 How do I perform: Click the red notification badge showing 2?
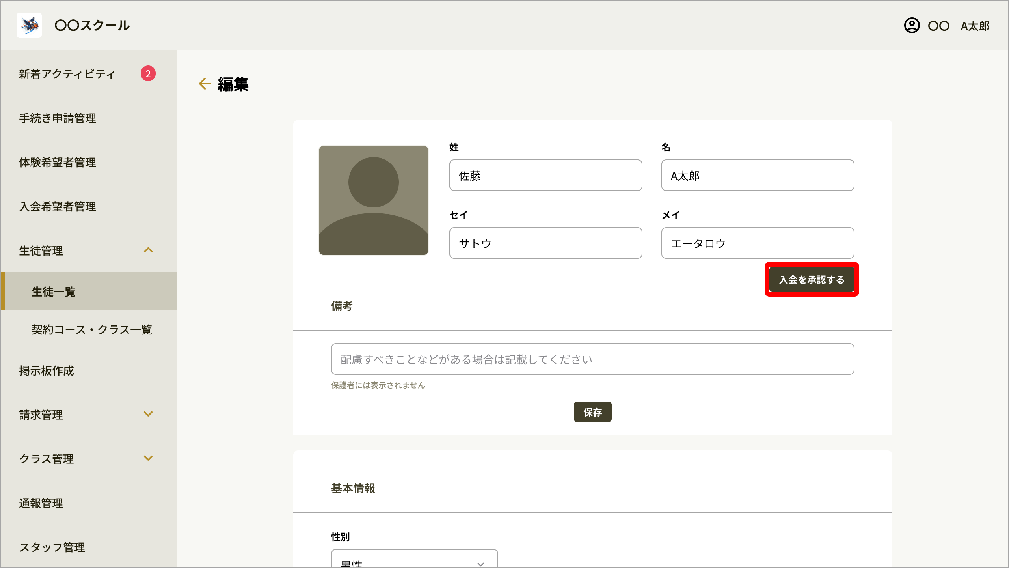(x=148, y=73)
